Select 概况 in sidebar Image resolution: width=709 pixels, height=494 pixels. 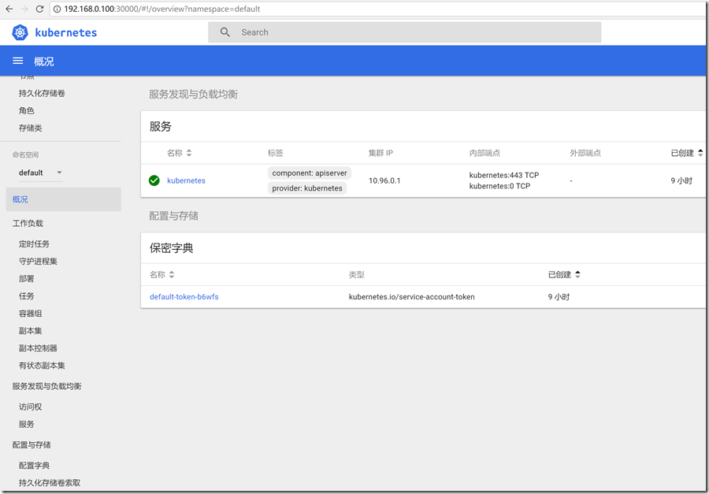pos(63,199)
